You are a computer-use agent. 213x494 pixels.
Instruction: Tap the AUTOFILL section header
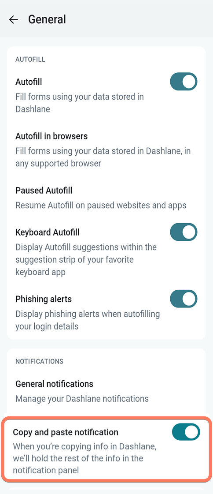pos(30,60)
